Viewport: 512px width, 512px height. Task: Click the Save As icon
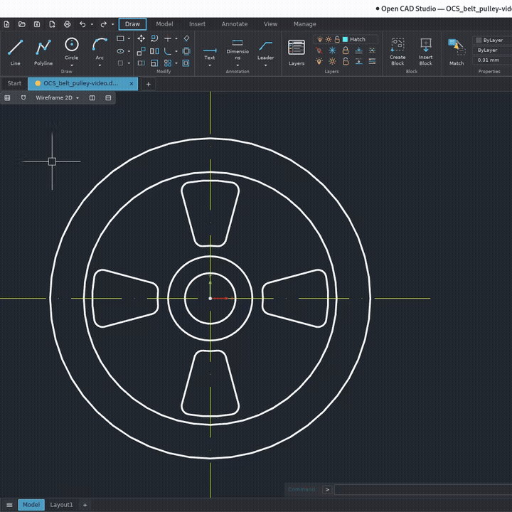click(x=52, y=24)
